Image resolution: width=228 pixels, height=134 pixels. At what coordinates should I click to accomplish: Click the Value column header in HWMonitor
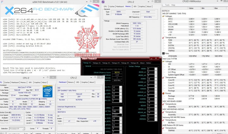point(194,8)
